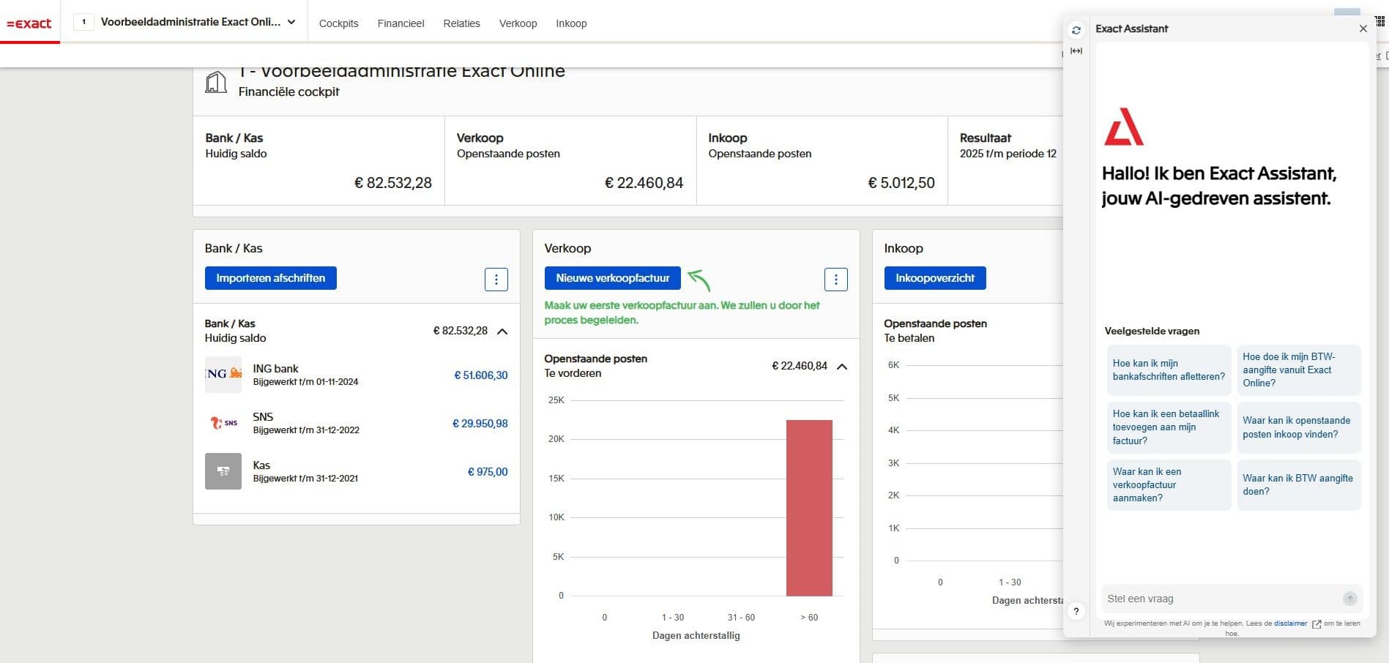This screenshot has height=663, width=1389.
Task: Click the Kas cash register icon
Action: point(223,471)
